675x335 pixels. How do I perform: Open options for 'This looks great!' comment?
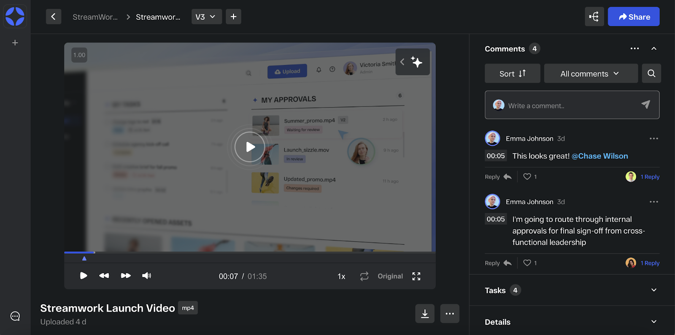click(x=654, y=138)
